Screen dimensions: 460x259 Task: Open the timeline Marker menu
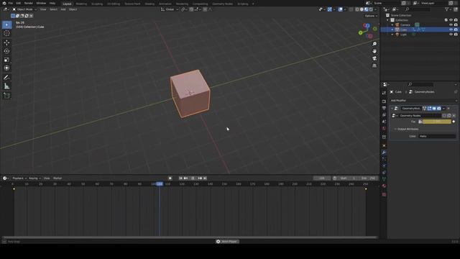57,178
